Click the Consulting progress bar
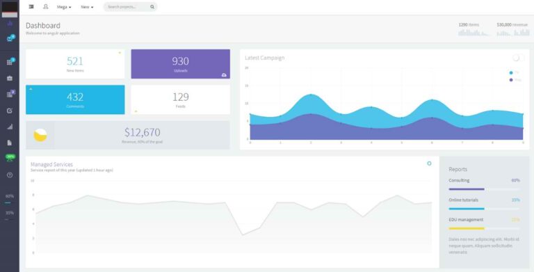Screen dimensions: 534x272 [484, 189]
